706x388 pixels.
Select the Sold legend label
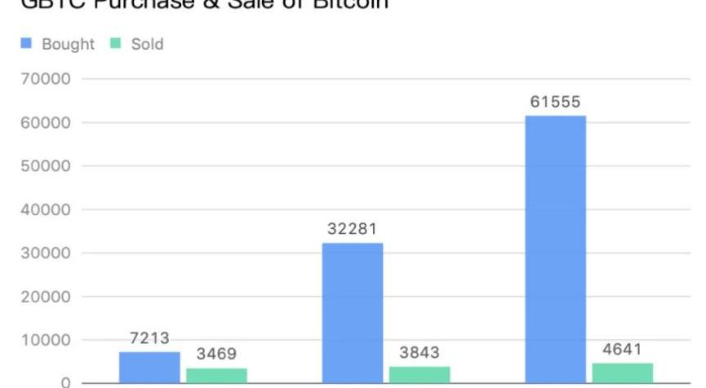(x=147, y=44)
